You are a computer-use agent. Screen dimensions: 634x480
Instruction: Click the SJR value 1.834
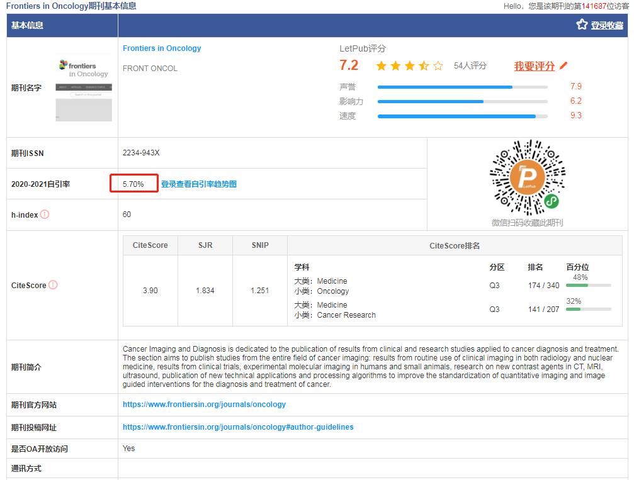click(205, 291)
